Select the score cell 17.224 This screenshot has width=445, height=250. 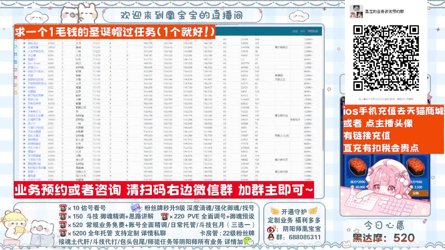pos(96,47)
